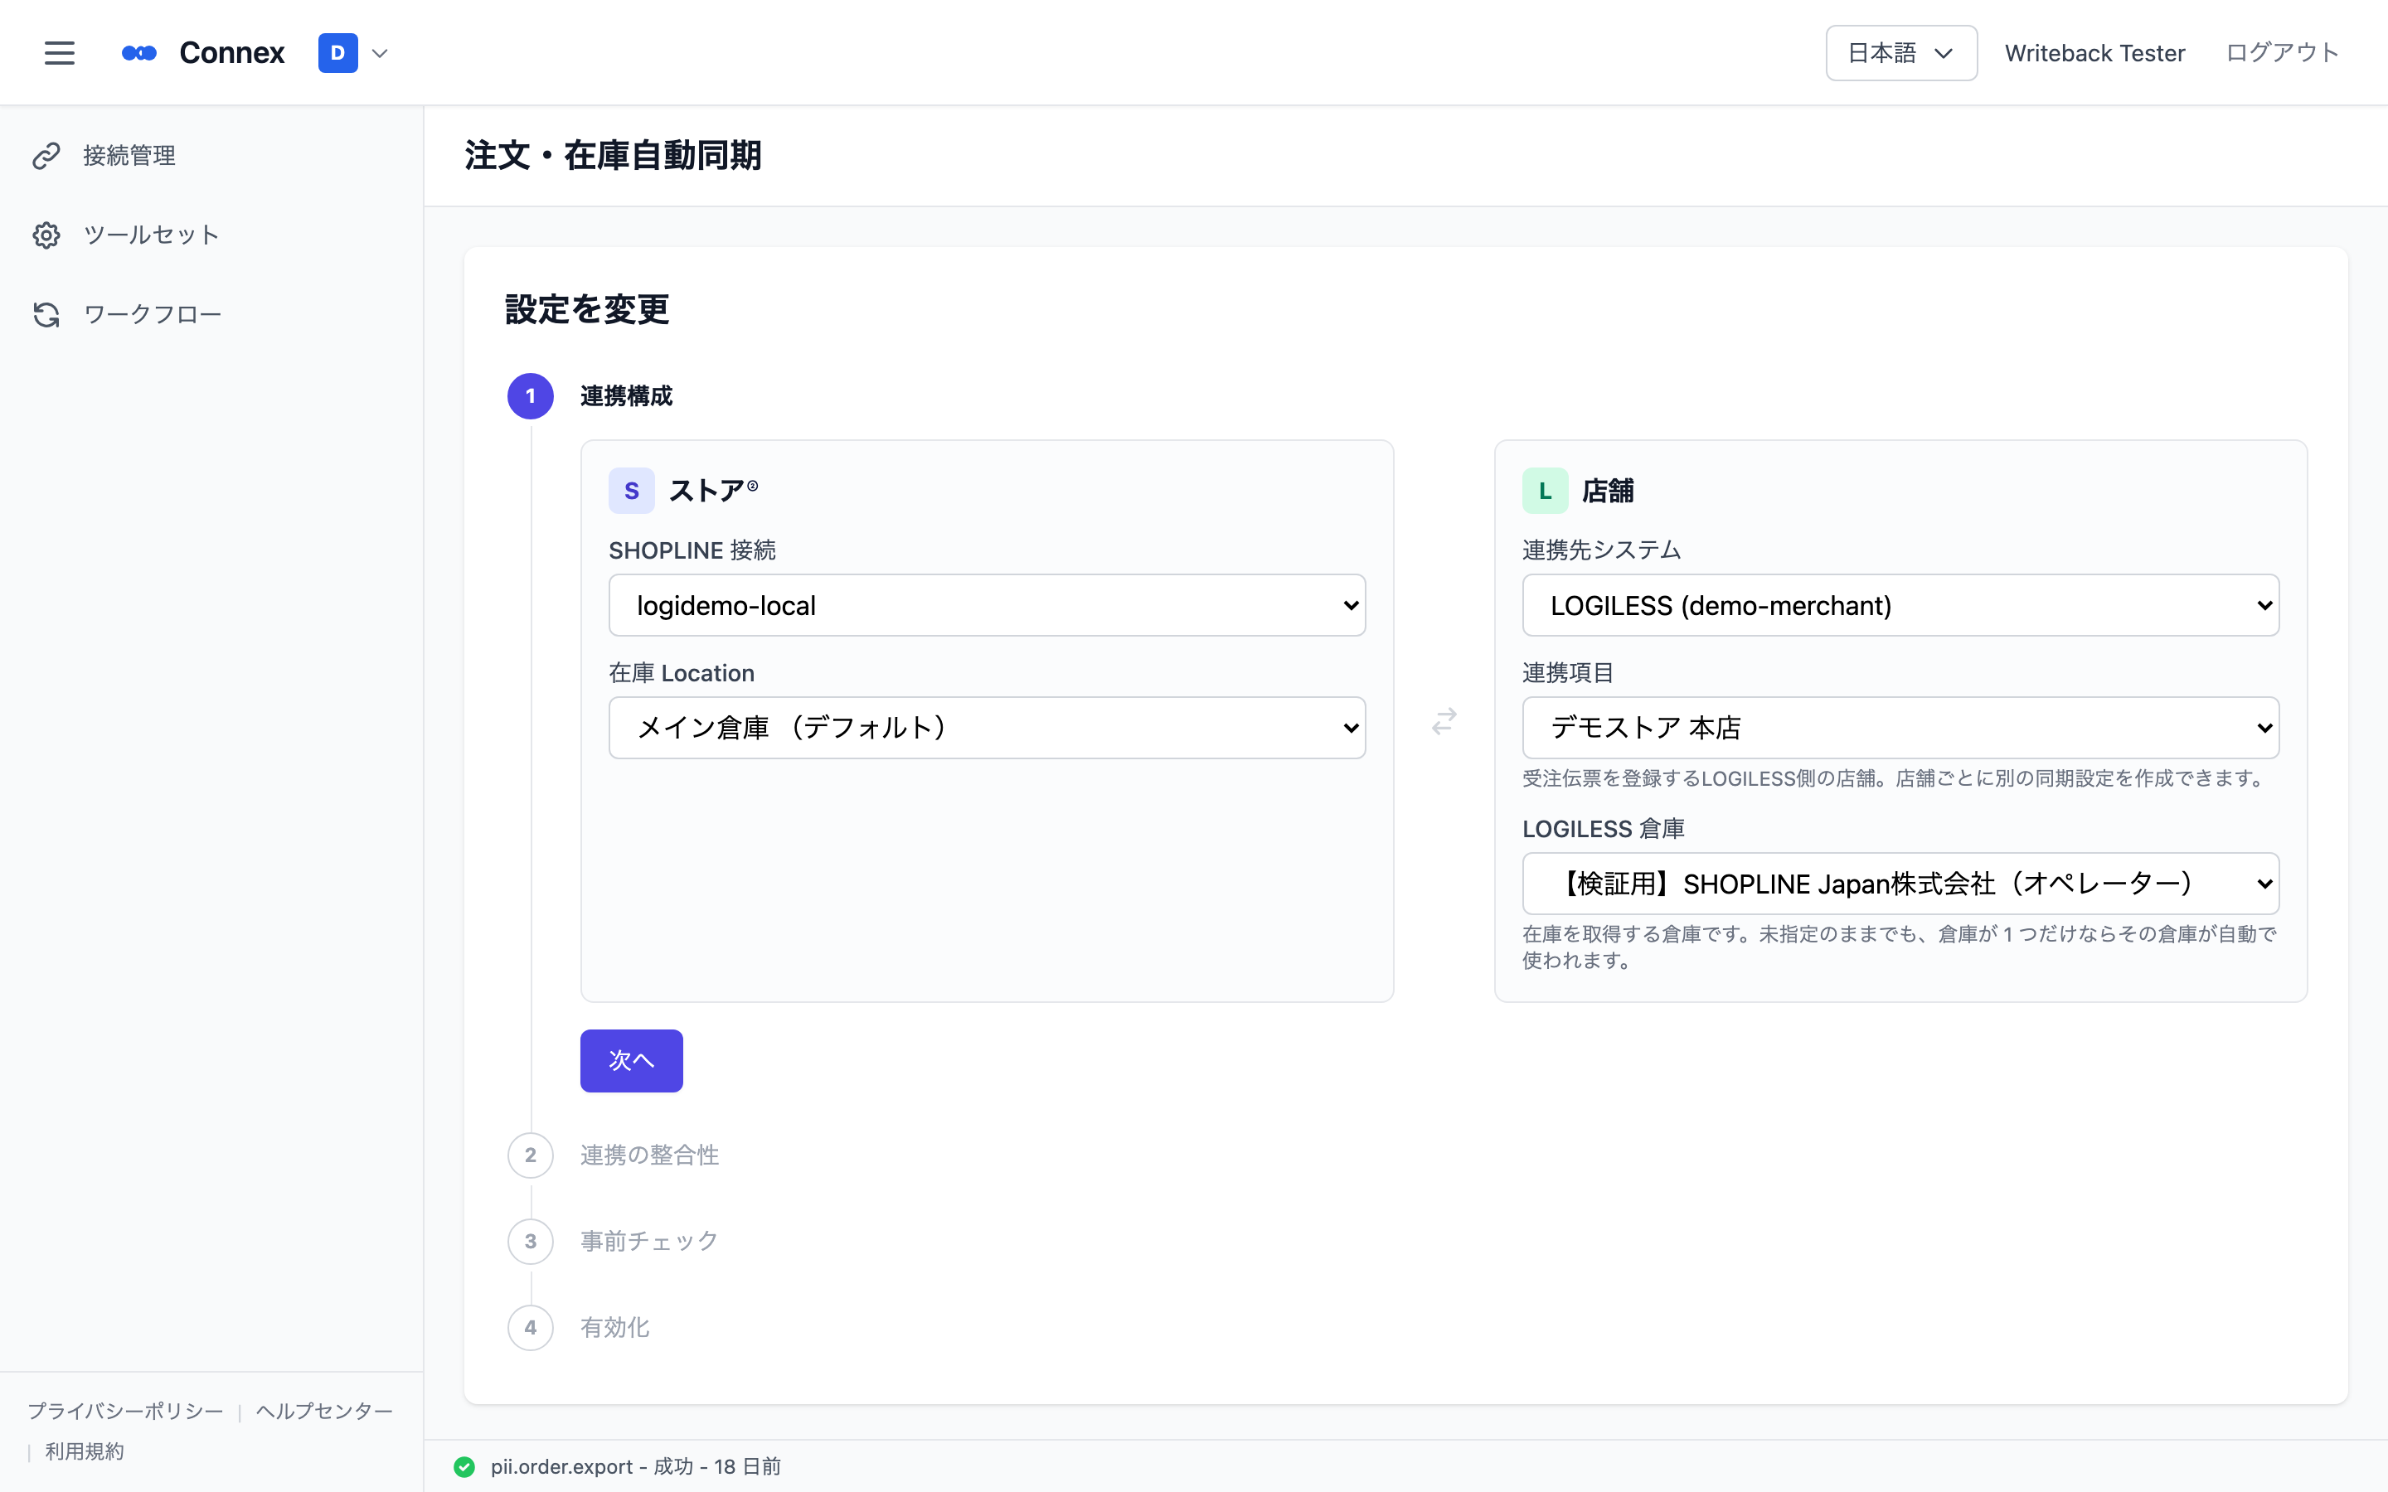2388x1492 pixels.
Task: Click the link icon beside 接続管理
Action: tap(46, 156)
